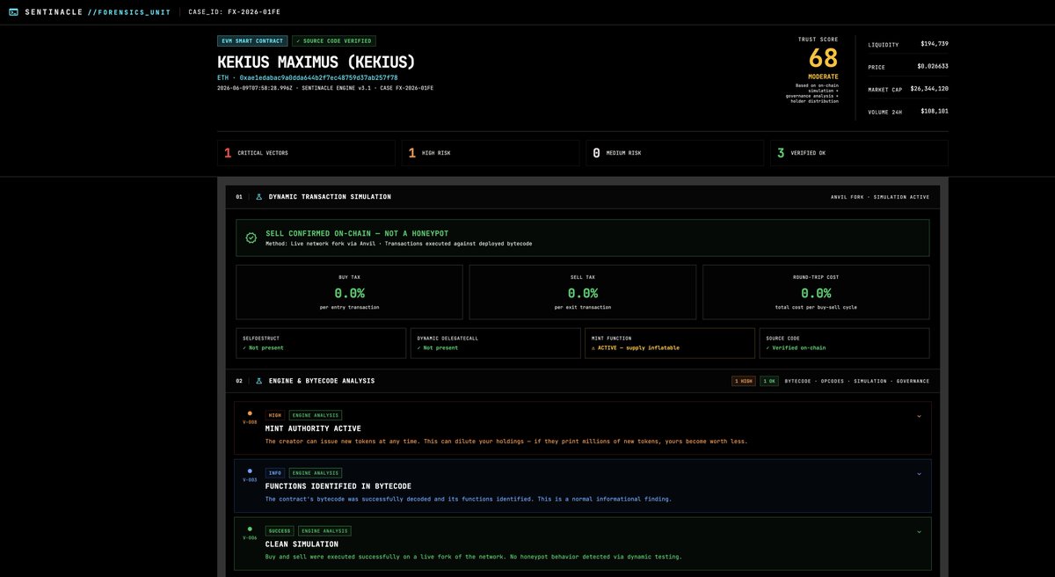The height and width of the screenshot is (577, 1055).
Task: Click the SUCCESS tag on V-006
Action: coord(280,530)
